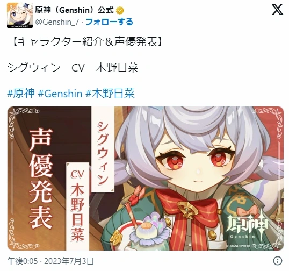Image resolution: width=289 pixels, height=271 pixels.
Task: Open the tweet timestamp 午後0:05 · 2023年7月3日
Action: click(x=50, y=261)
